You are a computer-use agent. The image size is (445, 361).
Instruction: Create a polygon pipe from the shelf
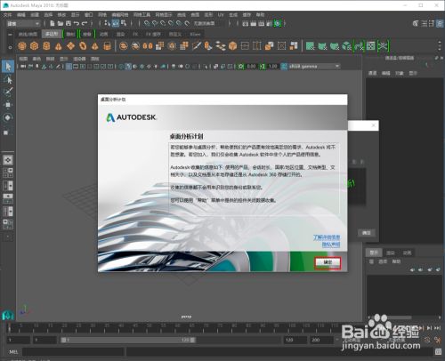[x=107, y=46]
